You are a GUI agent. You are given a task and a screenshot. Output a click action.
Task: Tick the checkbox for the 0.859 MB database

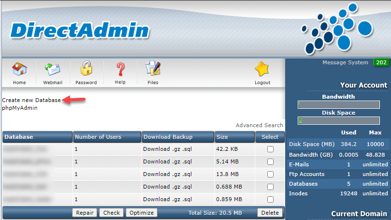270,199
